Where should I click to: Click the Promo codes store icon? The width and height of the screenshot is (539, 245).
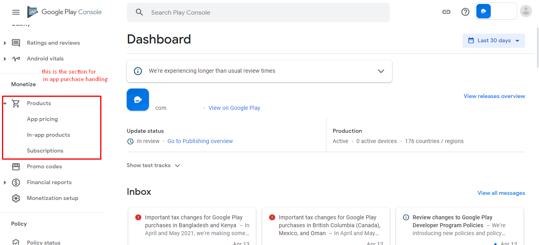(16, 167)
